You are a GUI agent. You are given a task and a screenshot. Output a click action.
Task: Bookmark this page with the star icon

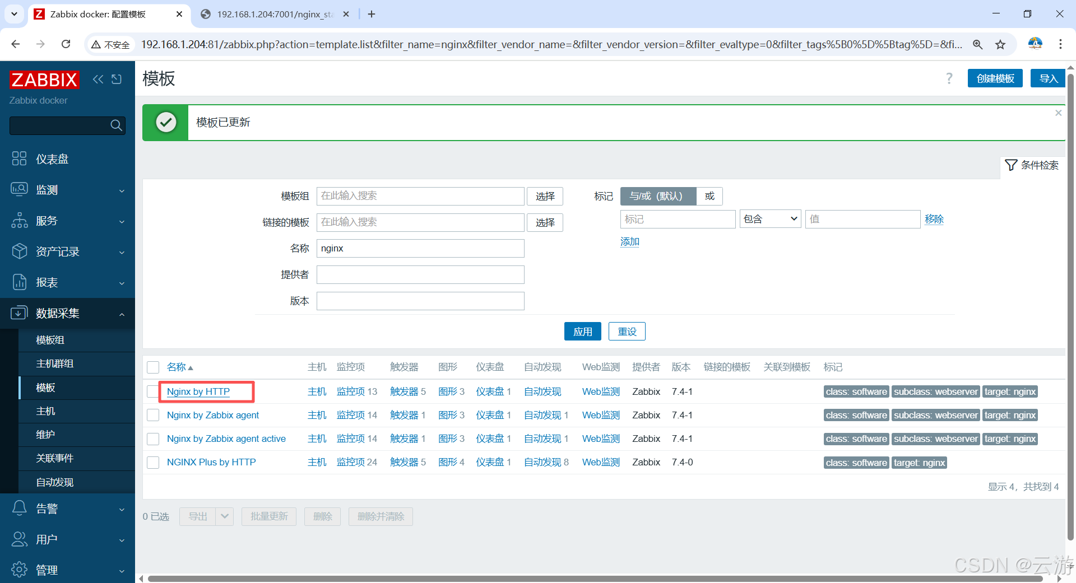pyautogui.click(x=1000, y=44)
